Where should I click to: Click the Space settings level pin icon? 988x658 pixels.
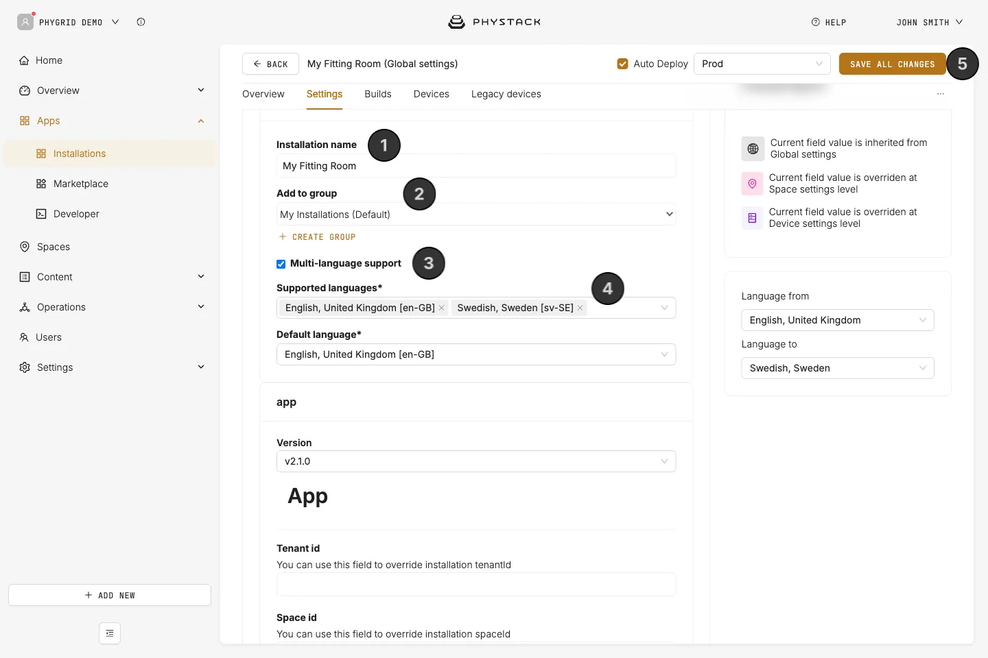point(752,184)
